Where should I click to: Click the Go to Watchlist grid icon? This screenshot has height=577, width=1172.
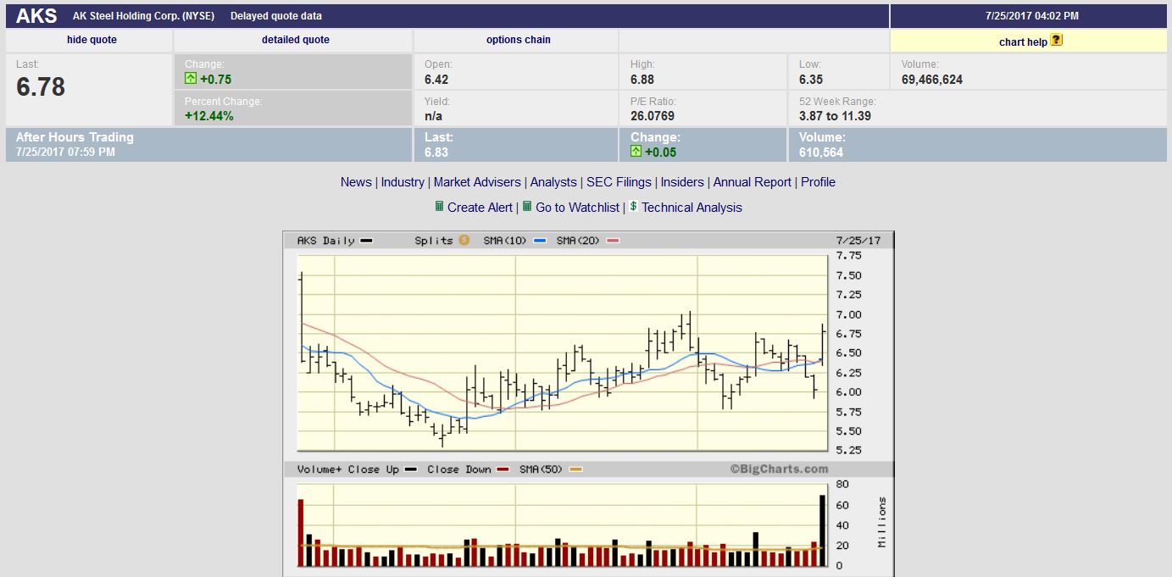pos(527,206)
